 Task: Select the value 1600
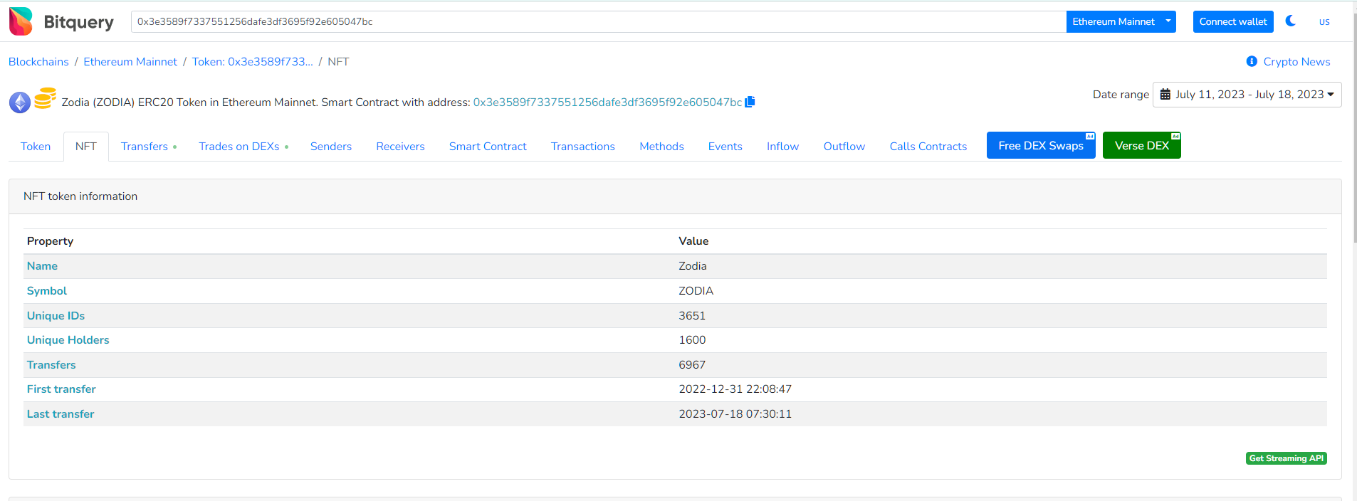tap(692, 340)
